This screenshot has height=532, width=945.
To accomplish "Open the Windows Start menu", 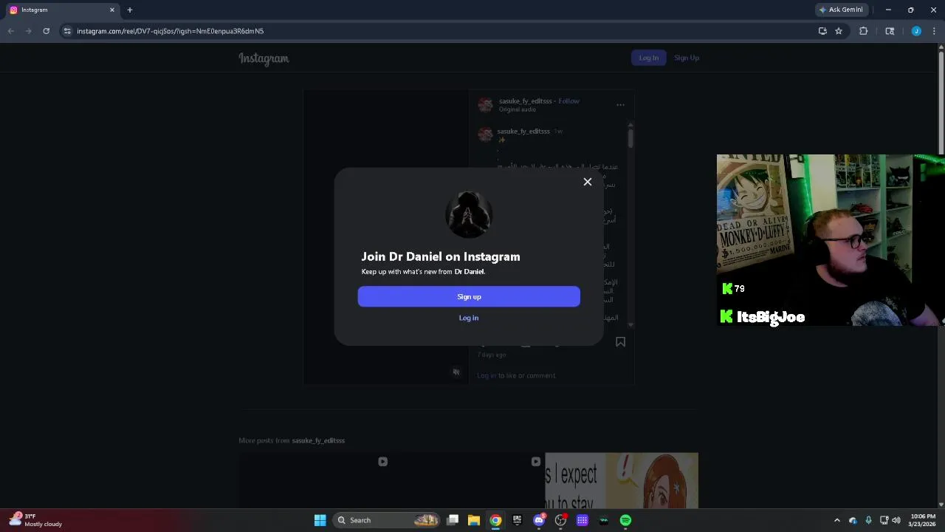I will (320, 520).
